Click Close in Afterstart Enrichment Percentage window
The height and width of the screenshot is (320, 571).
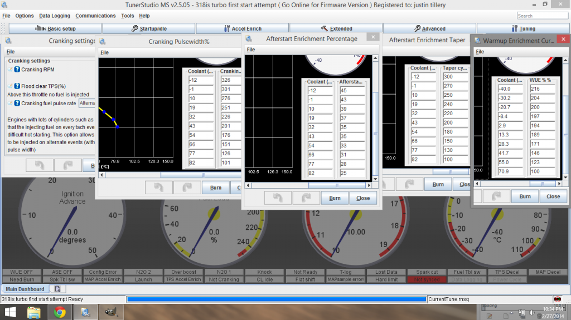pos(363,198)
